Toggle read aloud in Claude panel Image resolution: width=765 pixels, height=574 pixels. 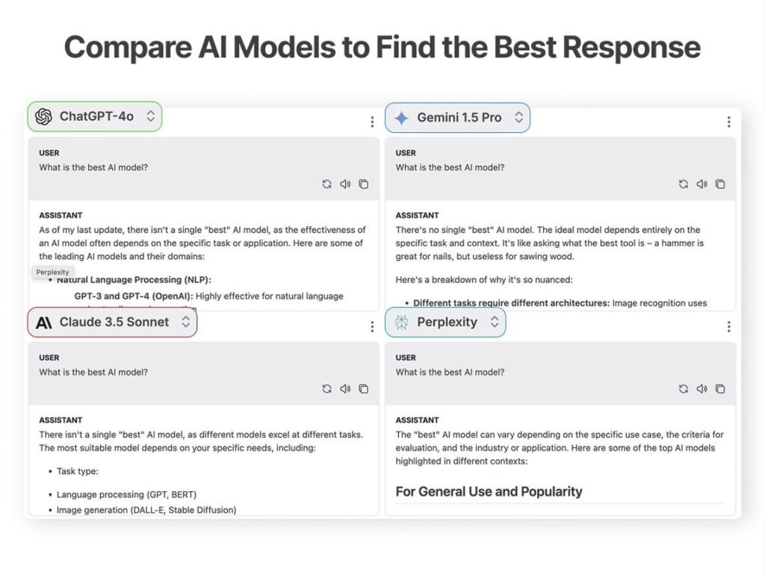point(345,389)
